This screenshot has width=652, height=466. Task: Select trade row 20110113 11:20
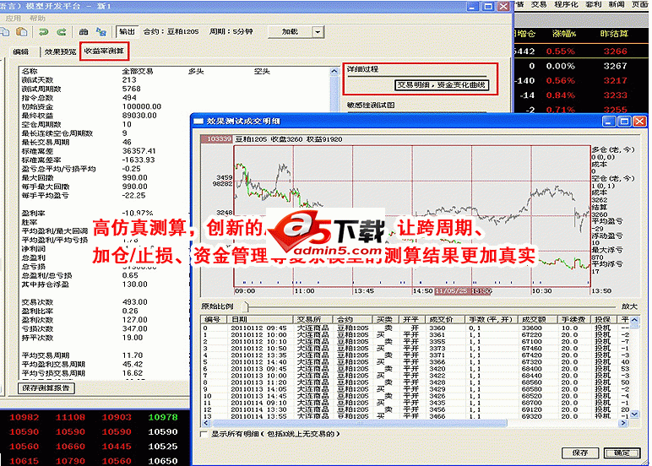[415, 382]
